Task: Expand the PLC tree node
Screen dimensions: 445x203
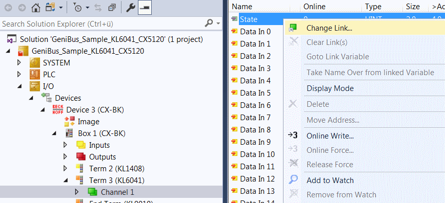Action: 19,75
